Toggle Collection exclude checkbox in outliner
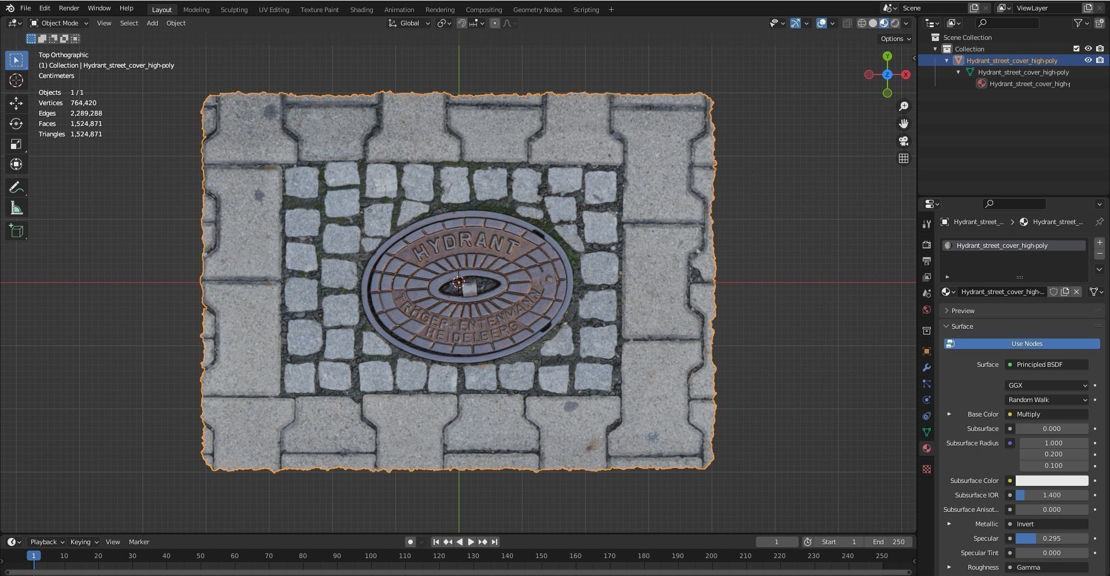The image size is (1110, 576). [x=1076, y=49]
